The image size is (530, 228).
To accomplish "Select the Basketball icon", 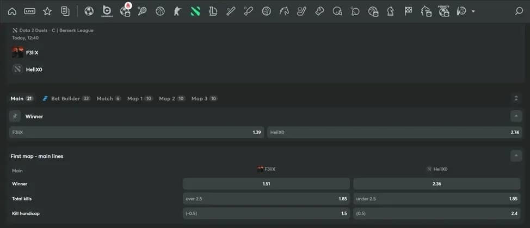I will pos(160,11).
